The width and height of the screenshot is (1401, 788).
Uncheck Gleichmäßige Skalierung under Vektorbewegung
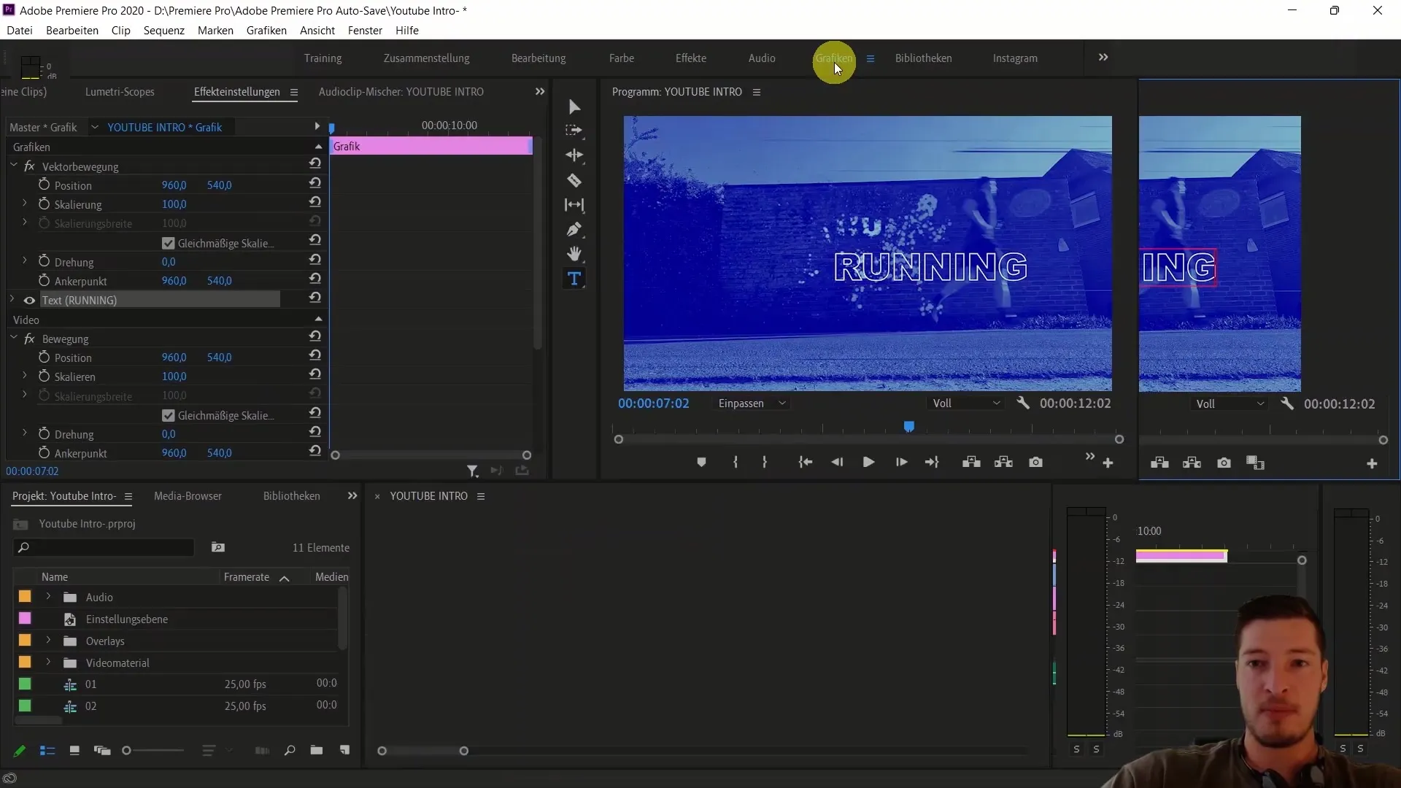(169, 243)
